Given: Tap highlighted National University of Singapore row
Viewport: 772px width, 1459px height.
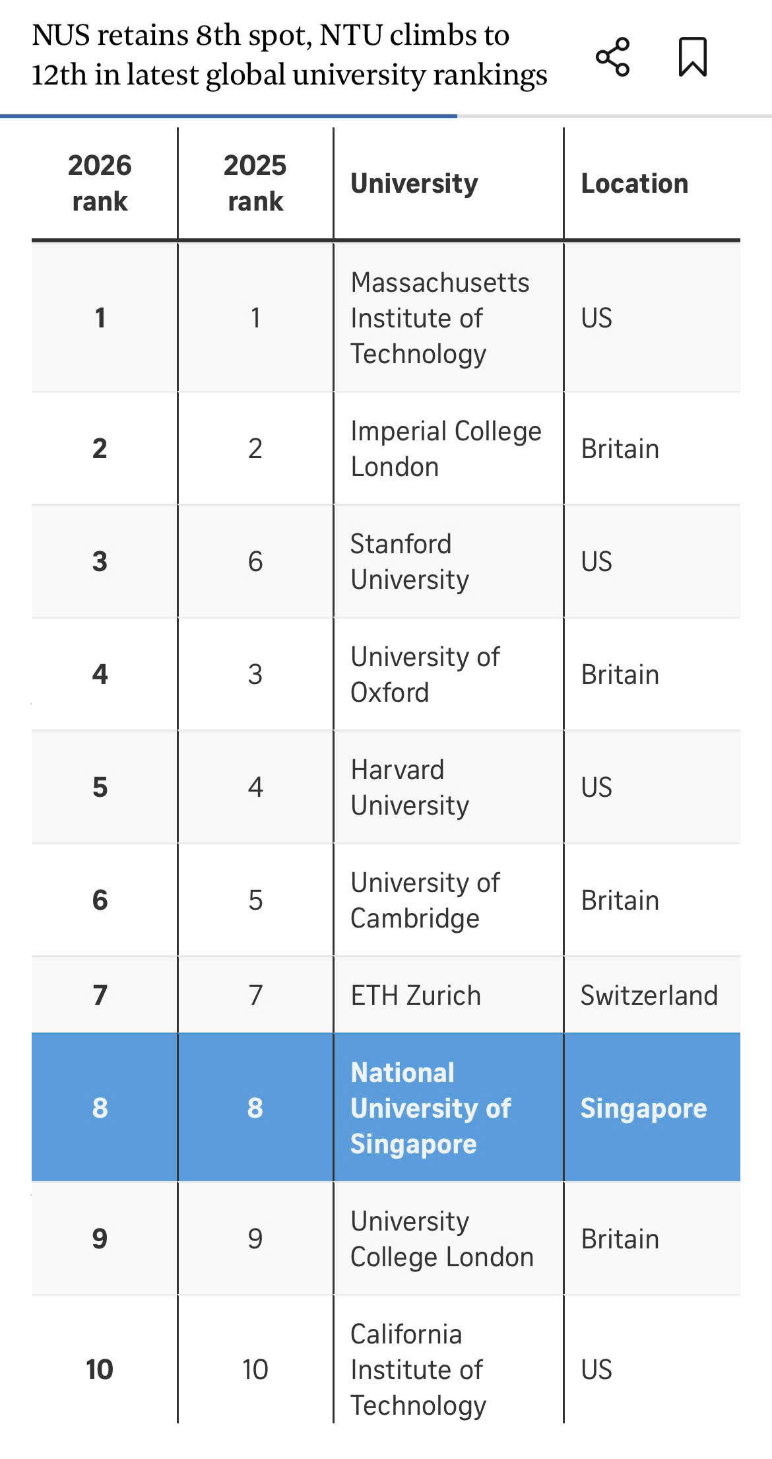Looking at the screenshot, I should pyautogui.click(x=386, y=1107).
